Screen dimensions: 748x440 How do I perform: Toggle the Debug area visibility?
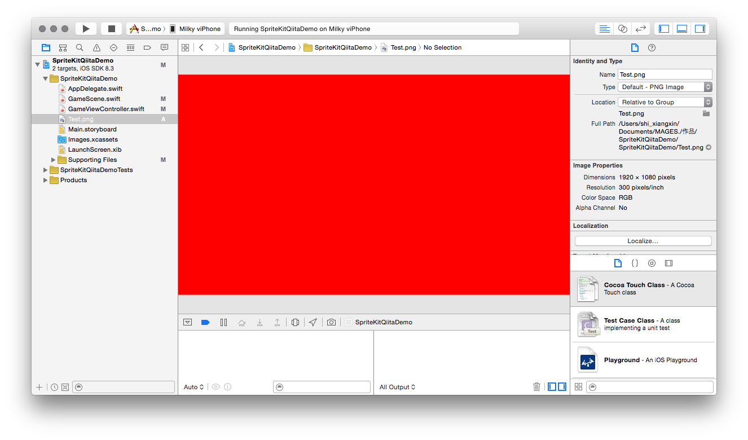coord(682,29)
